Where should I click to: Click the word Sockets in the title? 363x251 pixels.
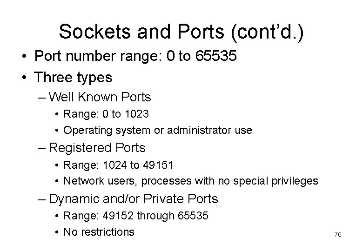click(95, 32)
